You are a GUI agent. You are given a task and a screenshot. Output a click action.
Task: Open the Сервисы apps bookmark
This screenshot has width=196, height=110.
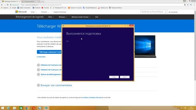coord(5,8)
